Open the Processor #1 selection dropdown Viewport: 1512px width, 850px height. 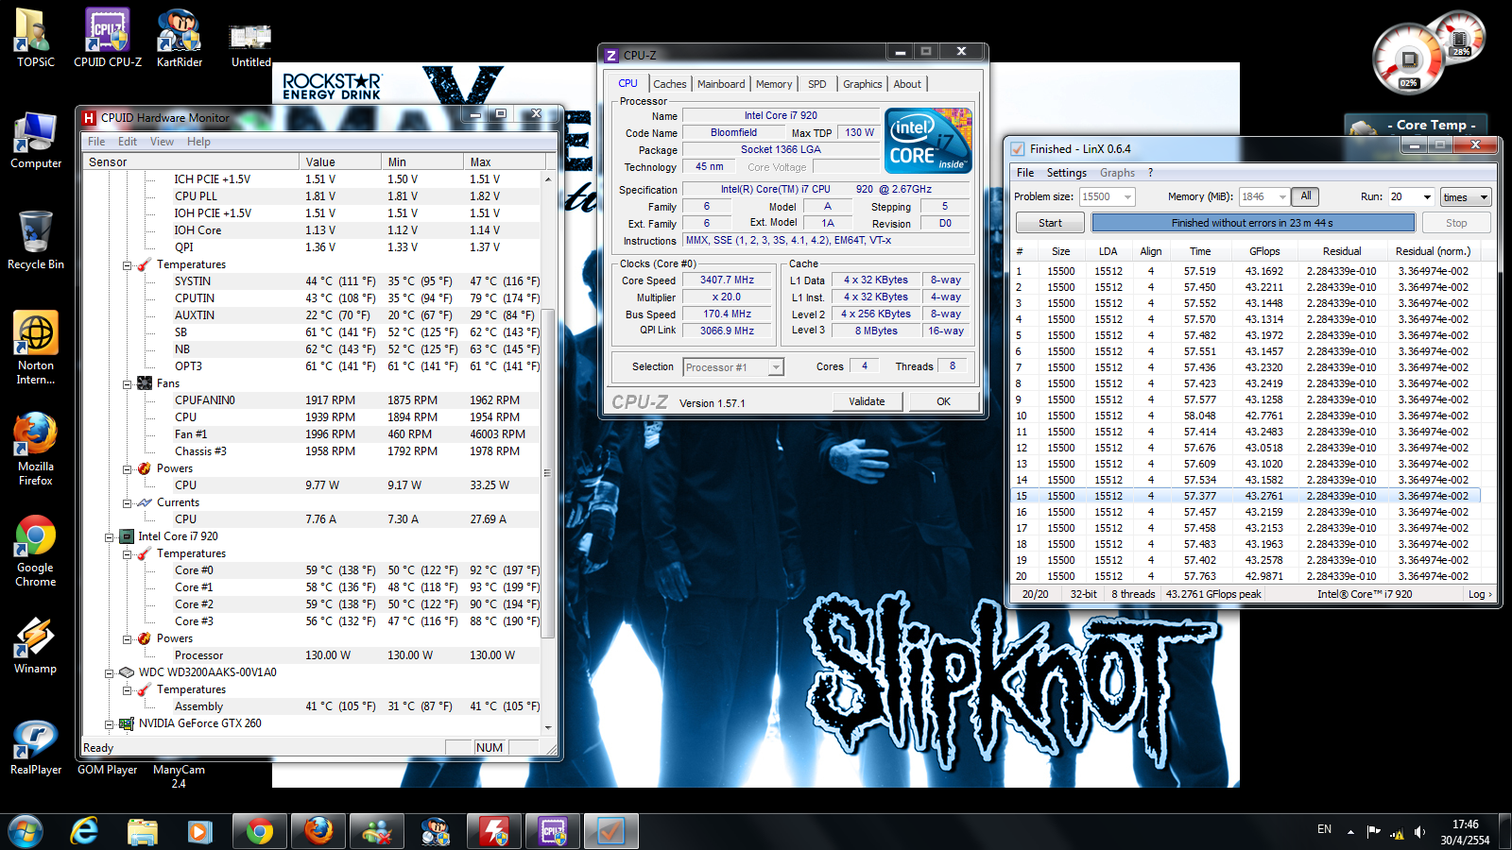pyautogui.click(x=776, y=367)
